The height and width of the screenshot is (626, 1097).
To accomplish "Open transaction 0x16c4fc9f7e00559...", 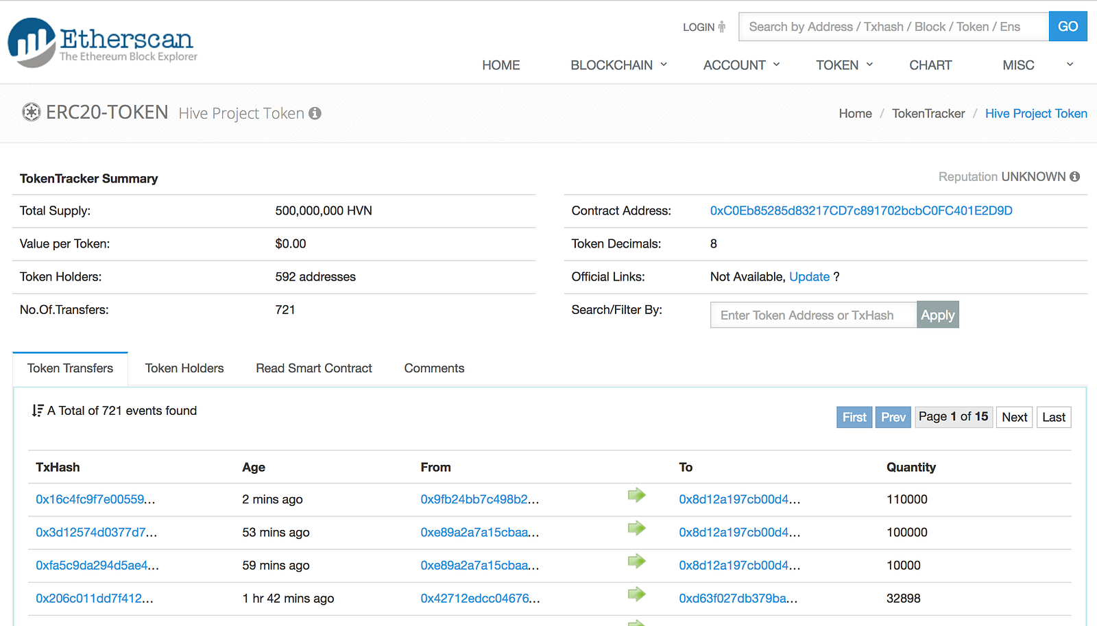I will 95,499.
